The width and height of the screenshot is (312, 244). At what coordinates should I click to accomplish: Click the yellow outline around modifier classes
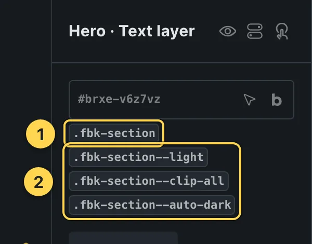pos(240,181)
